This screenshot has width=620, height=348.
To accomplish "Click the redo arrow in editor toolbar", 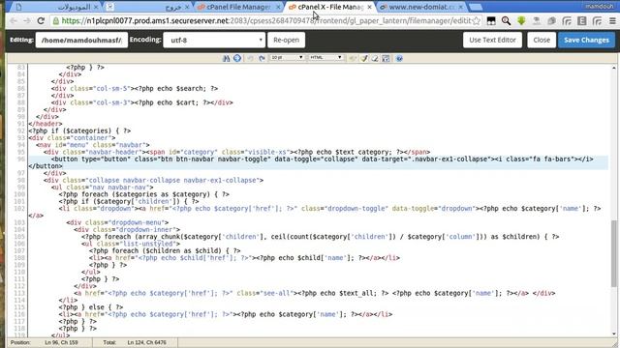I will (262, 58).
